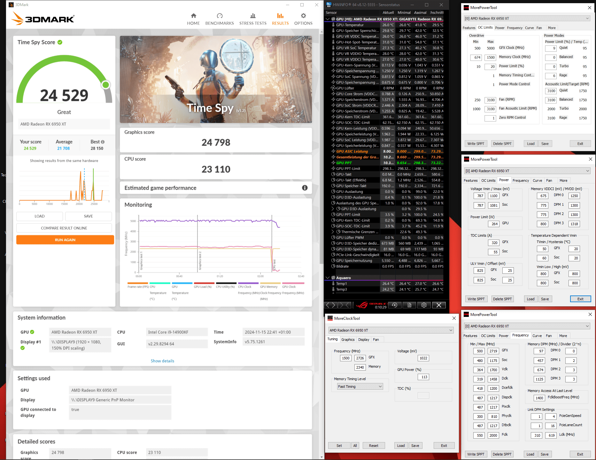Click the thermometer icon on the GPU-Temperatur row
596x460 pixels.
(x=333, y=25)
